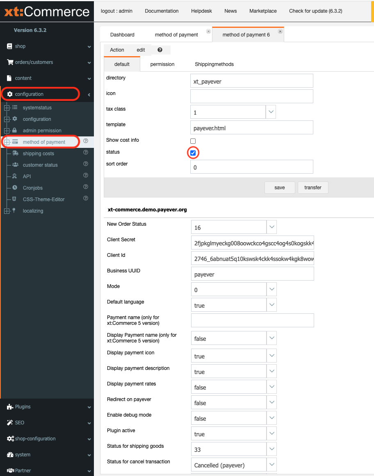Click the content document icon

point(9,78)
